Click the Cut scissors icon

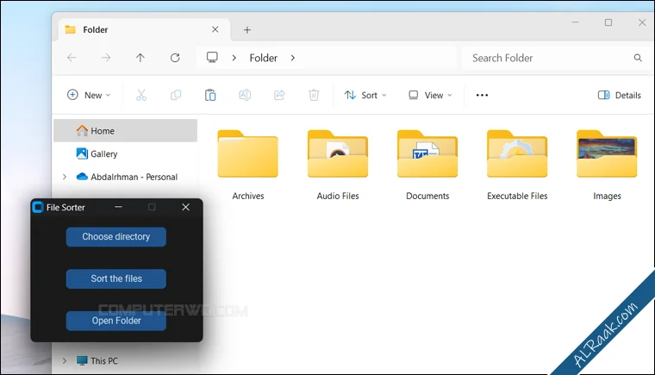(141, 95)
